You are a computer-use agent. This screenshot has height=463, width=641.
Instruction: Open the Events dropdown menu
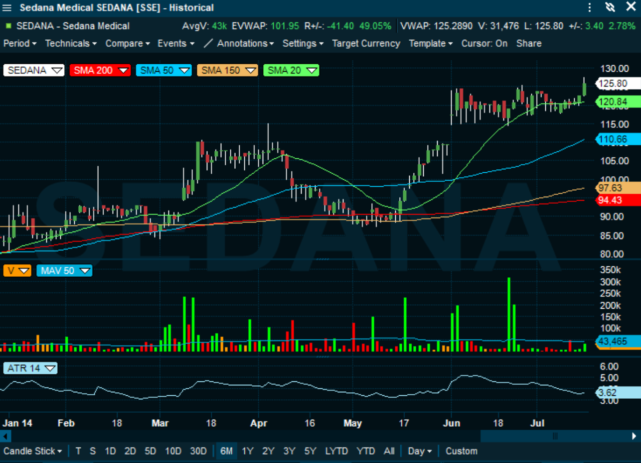point(176,43)
